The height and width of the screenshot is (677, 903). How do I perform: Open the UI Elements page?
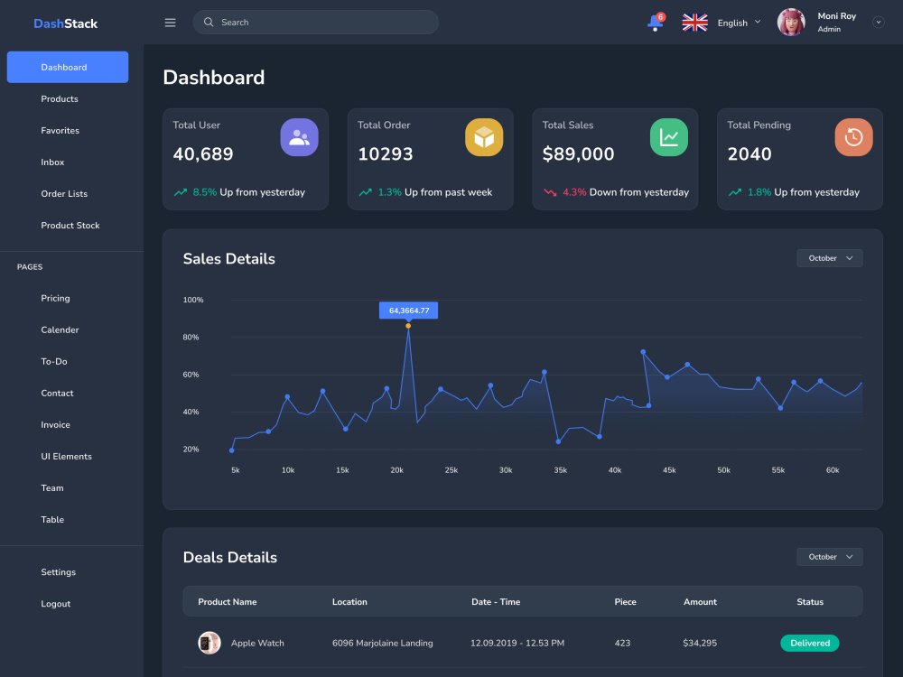pyautogui.click(x=66, y=457)
